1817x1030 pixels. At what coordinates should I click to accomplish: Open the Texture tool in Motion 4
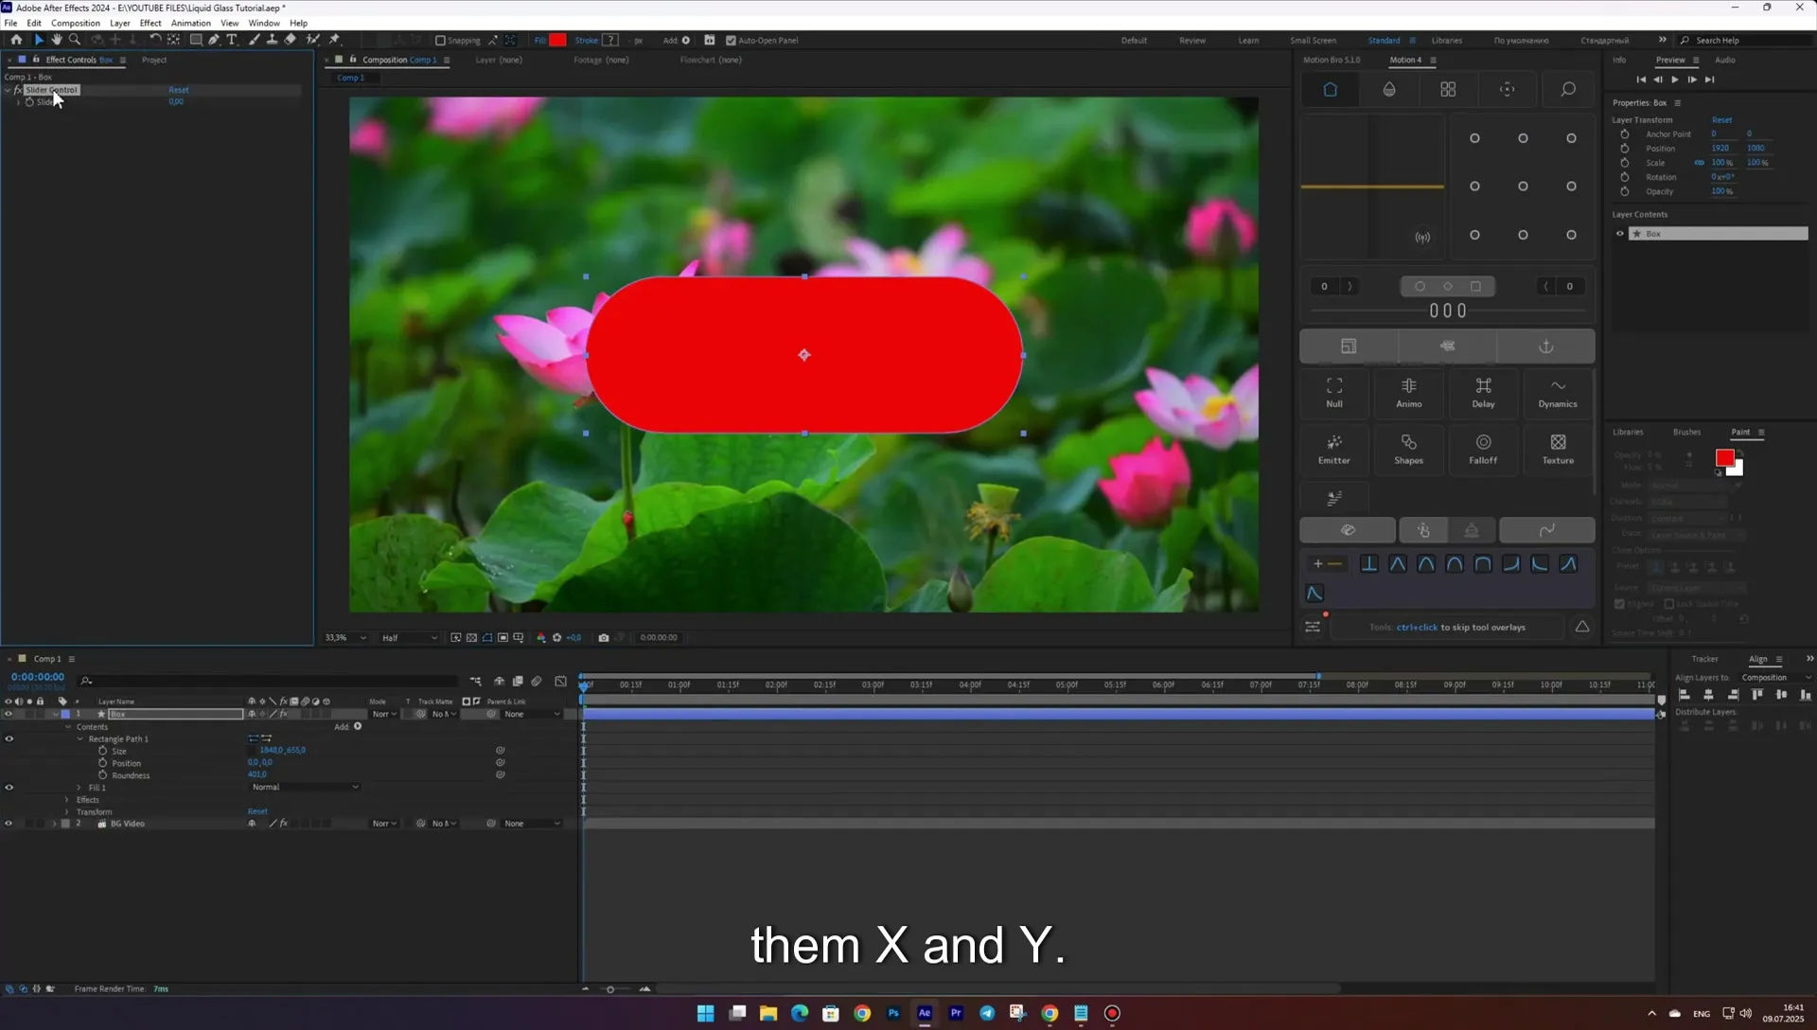click(x=1558, y=449)
